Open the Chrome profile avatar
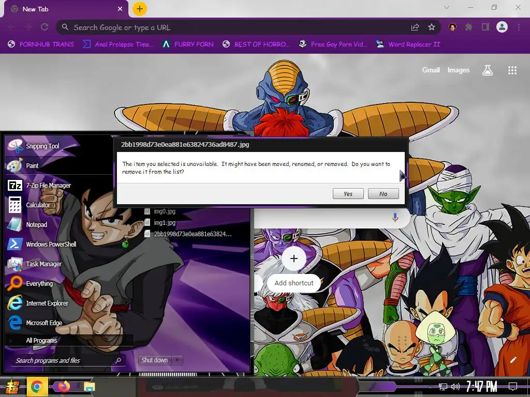 pos(502,27)
